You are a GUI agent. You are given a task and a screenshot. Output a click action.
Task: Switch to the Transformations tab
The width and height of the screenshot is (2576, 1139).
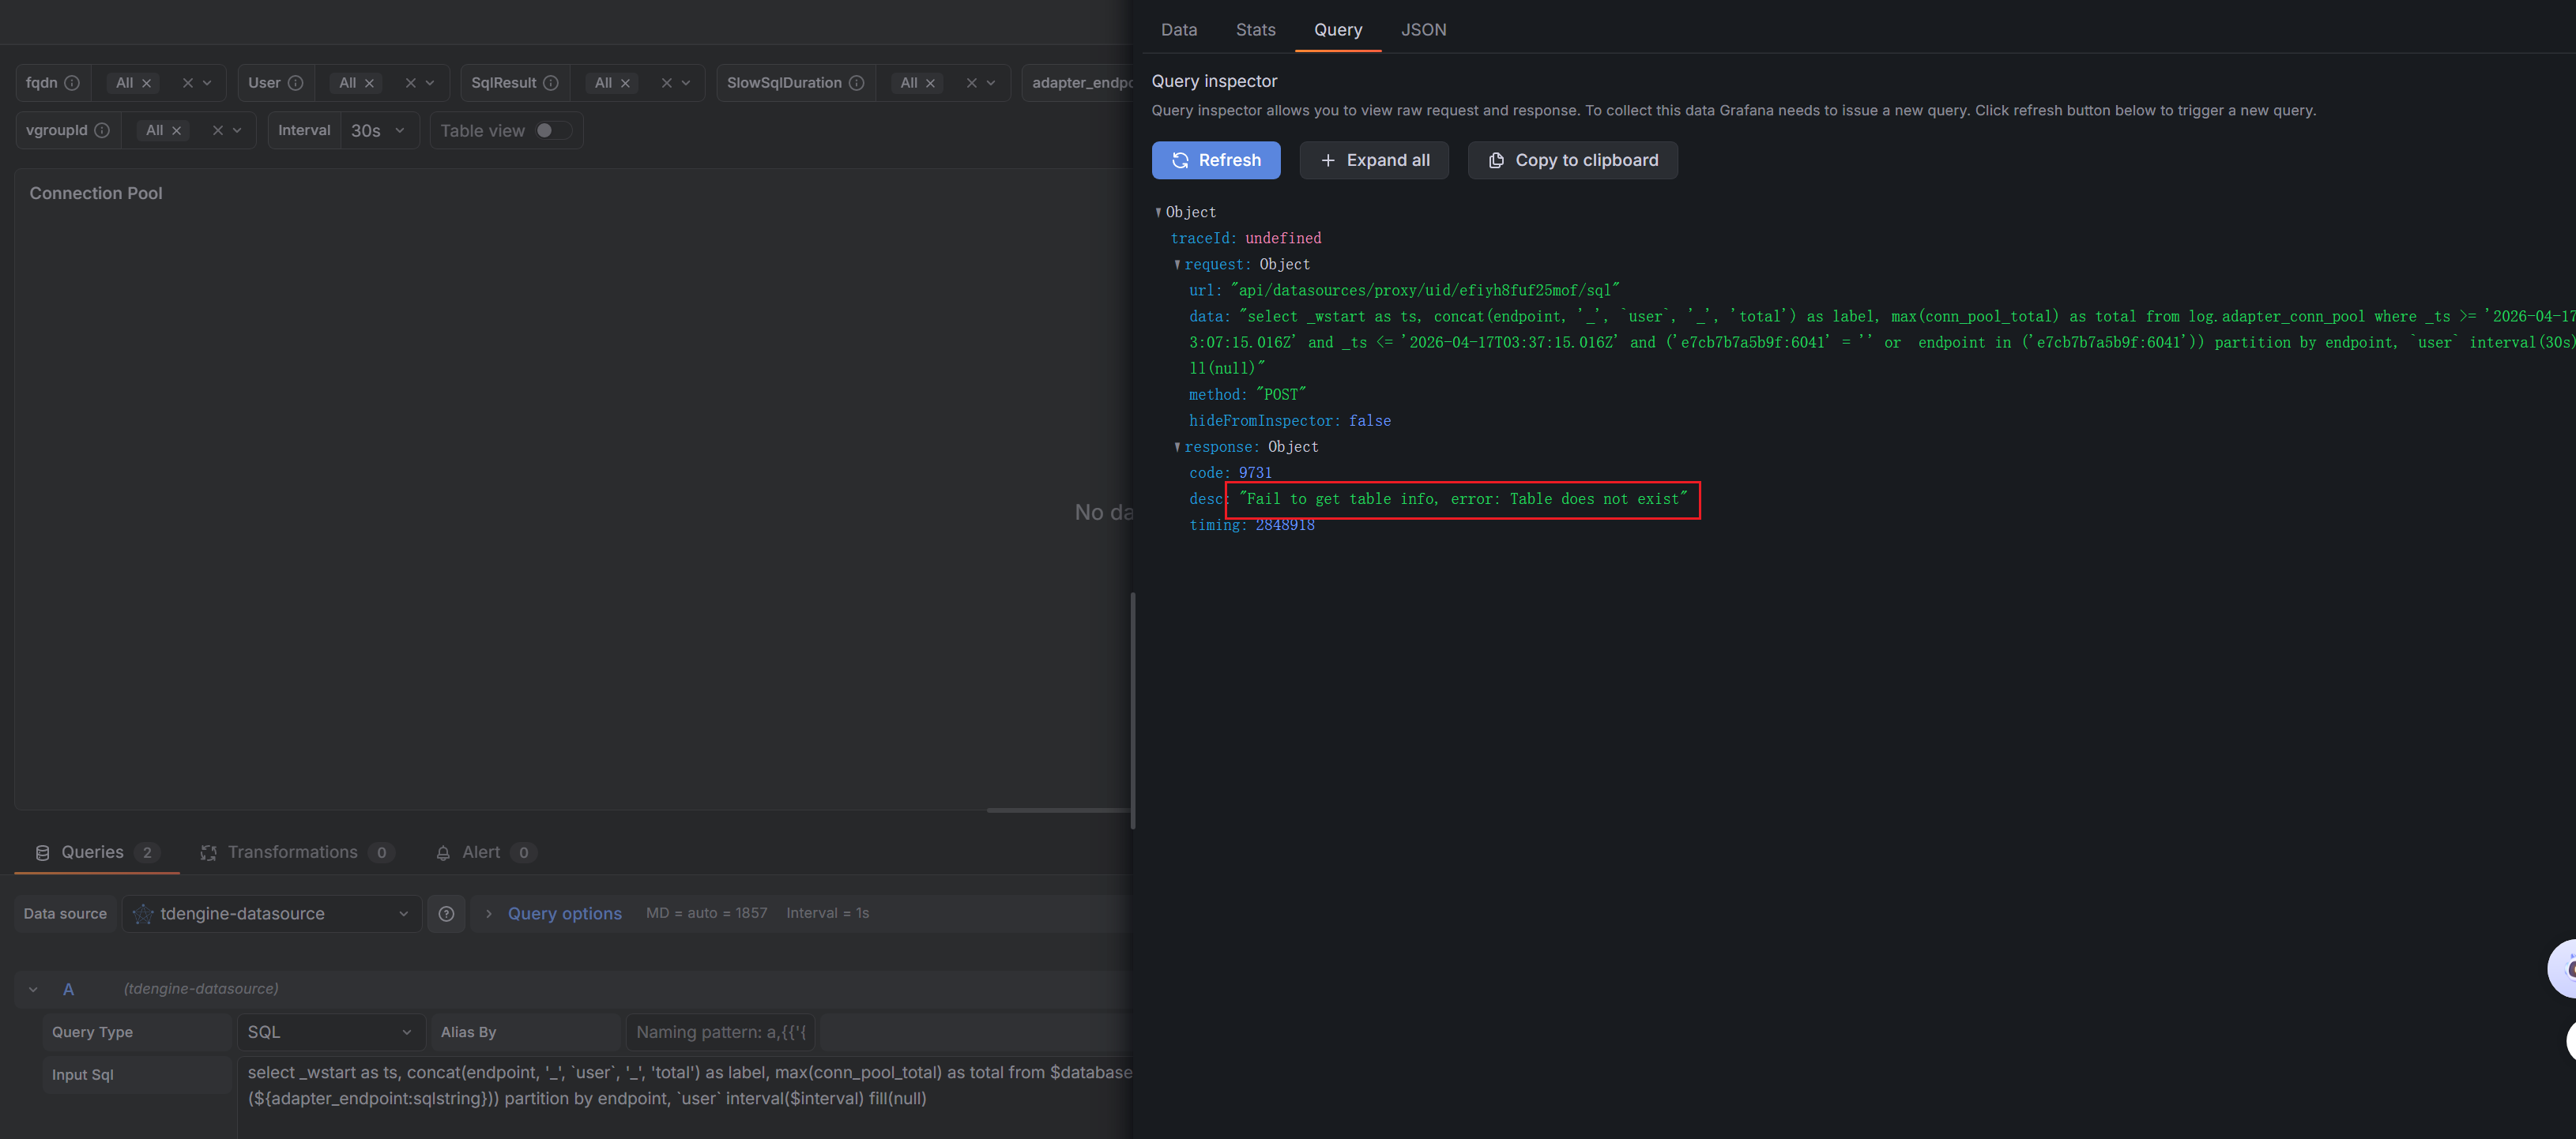pos(292,853)
